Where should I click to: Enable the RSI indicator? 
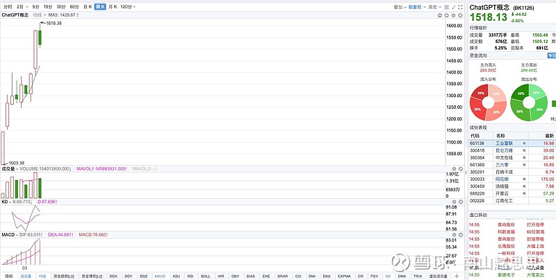point(190,276)
